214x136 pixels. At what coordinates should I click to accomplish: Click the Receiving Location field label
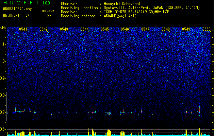click(79, 8)
